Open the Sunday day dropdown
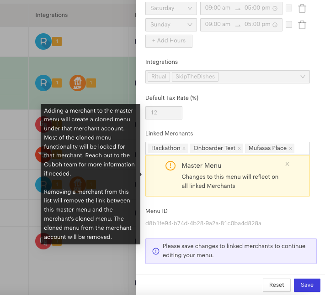The height and width of the screenshot is (295, 325). pos(171,25)
